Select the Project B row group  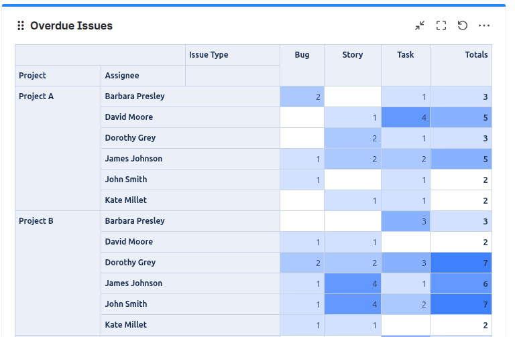36,221
